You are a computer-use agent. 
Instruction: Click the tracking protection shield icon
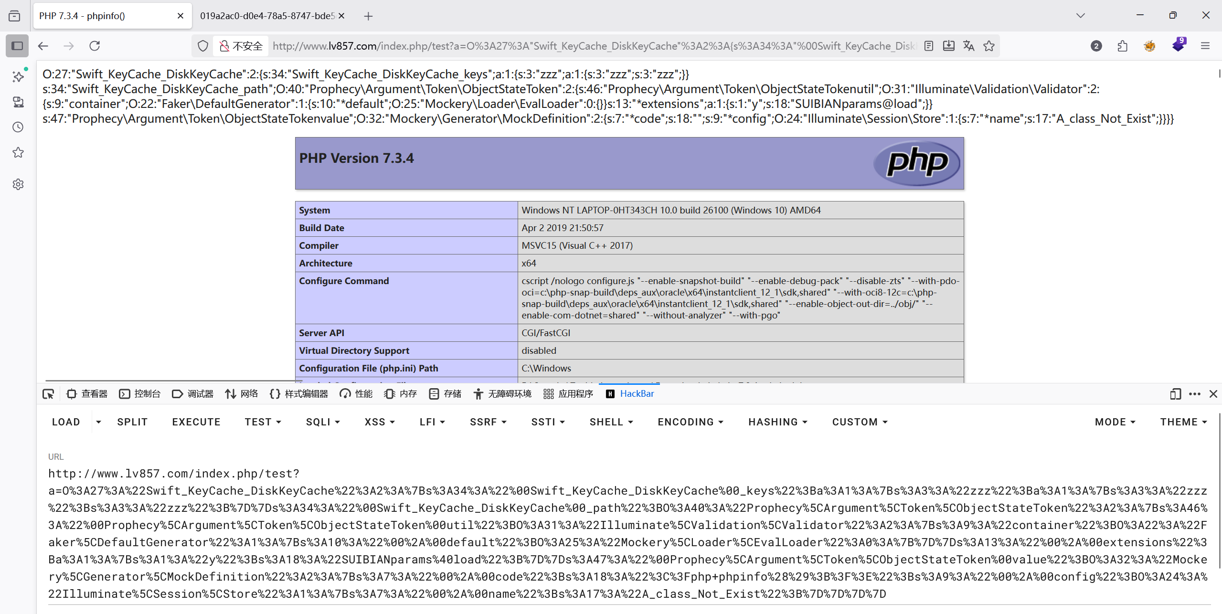[x=203, y=46]
